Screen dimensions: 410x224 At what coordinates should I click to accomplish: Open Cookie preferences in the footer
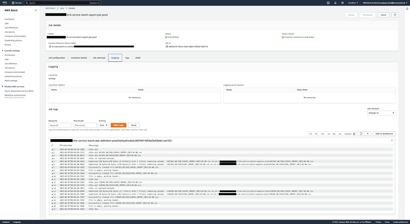(400, 222)
